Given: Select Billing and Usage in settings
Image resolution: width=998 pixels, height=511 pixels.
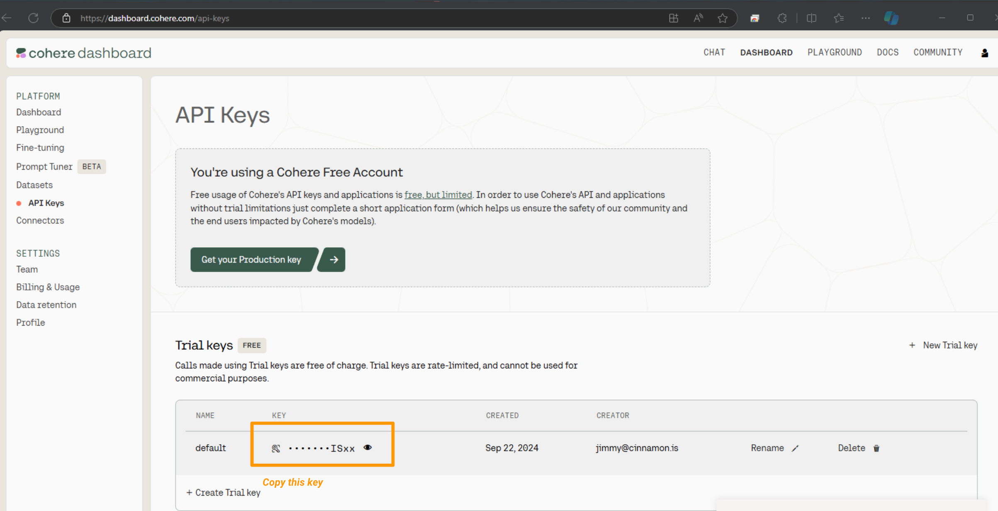Looking at the screenshot, I should [48, 287].
